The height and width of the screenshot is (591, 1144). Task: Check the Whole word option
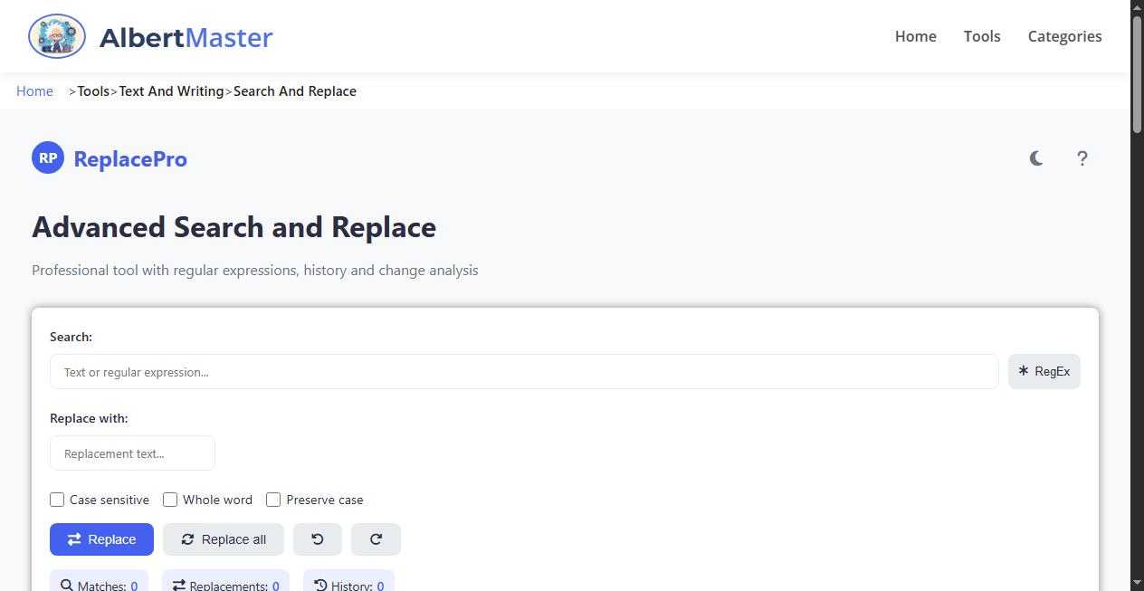(x=170, y=500)
